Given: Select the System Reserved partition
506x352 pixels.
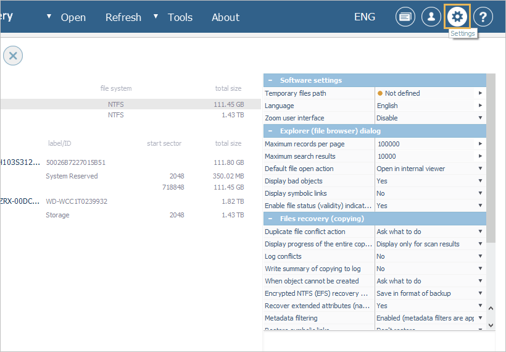Looking at the screenshot, I should coord(72,176).
